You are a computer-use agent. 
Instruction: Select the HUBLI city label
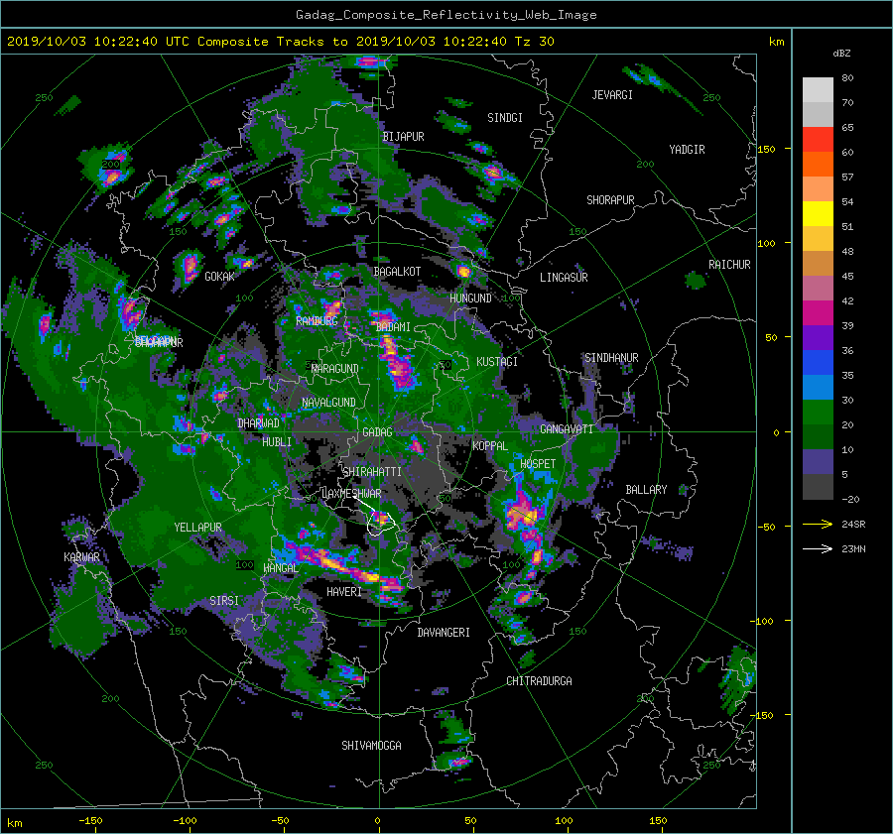[277, 442]
